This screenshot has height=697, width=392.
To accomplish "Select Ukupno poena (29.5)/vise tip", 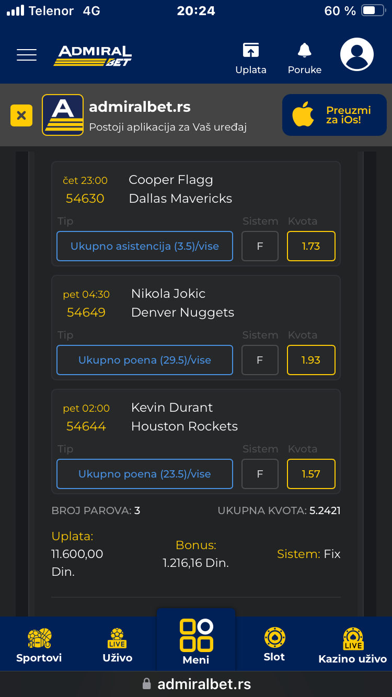I will click(145, 360).
